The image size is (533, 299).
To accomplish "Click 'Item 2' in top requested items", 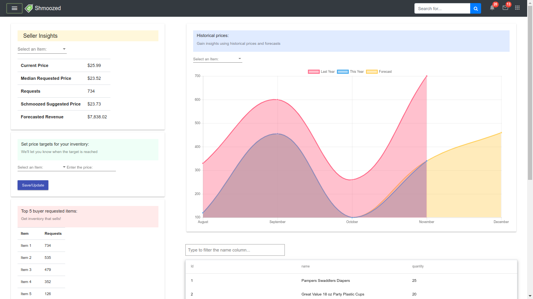I will 26,258.
